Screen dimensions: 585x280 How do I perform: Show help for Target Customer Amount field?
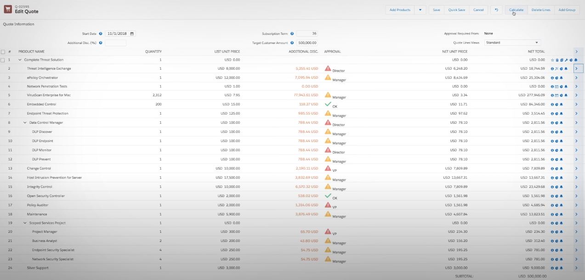(x=292, y=43)
